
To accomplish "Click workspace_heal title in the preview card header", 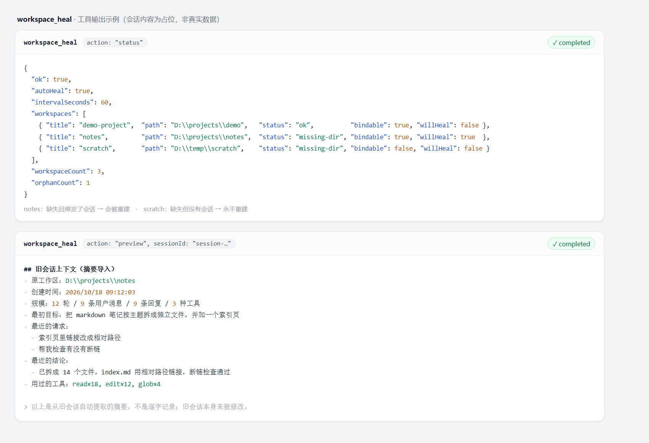I will pos(50,244).
